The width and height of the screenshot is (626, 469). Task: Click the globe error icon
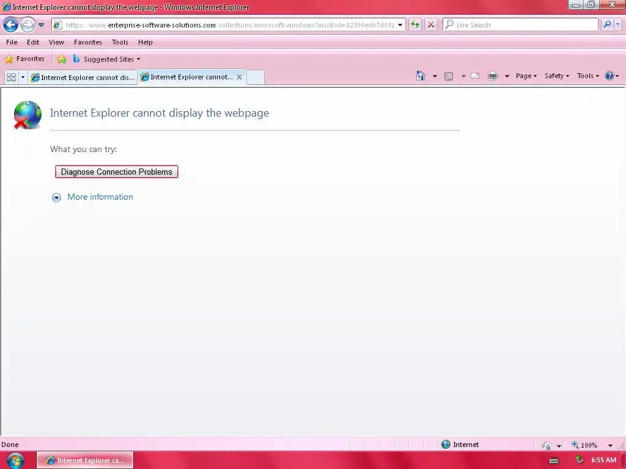(27, 115)
